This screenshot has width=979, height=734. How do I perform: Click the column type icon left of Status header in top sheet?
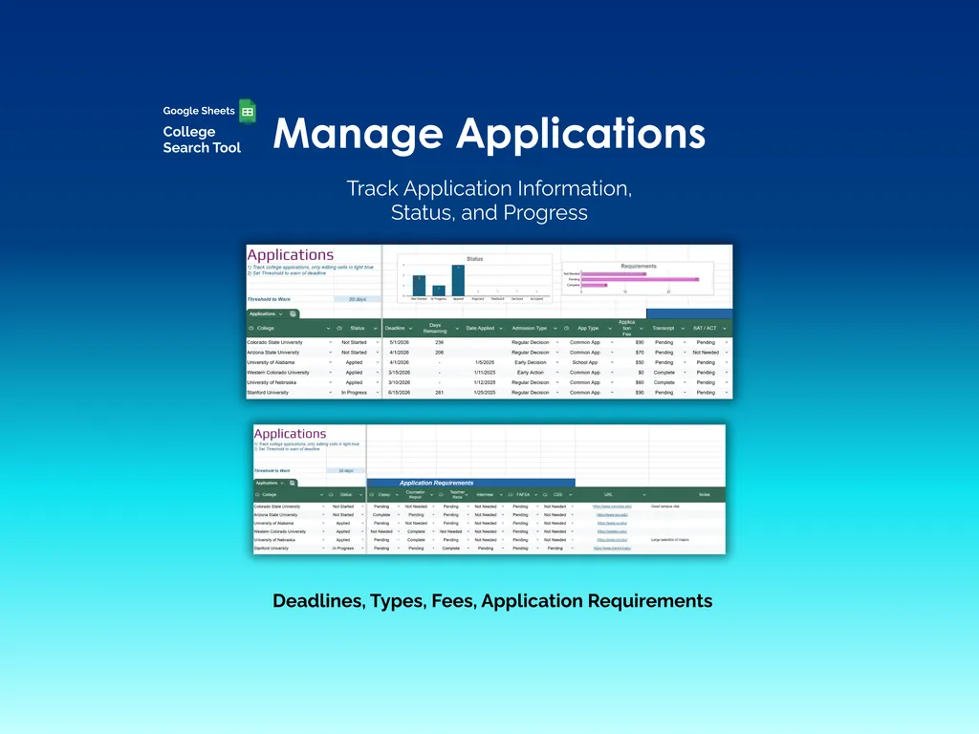tap(340, 328)
